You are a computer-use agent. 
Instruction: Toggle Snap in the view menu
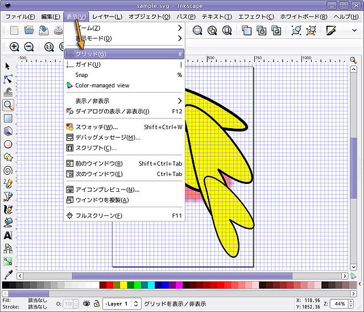point(82,75)
